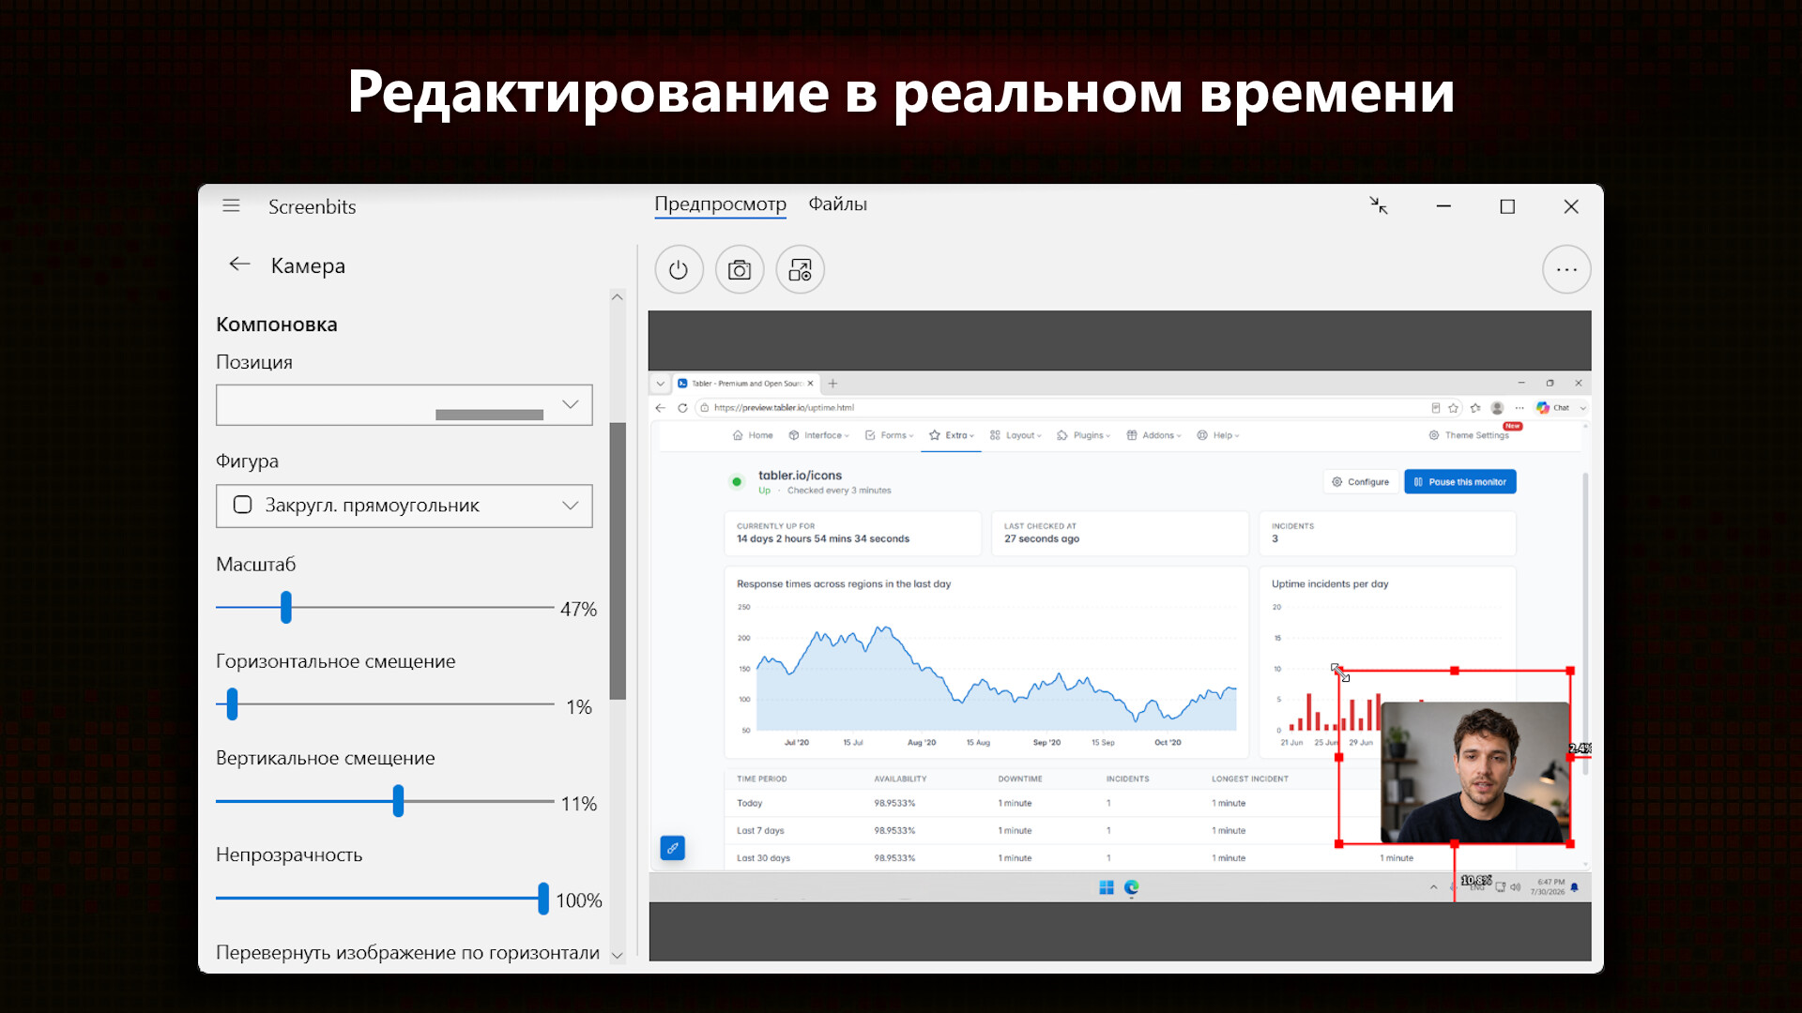Reload the page in the browser
This screenshot has height=1013, width=1802.
click(x=682, y=408)
